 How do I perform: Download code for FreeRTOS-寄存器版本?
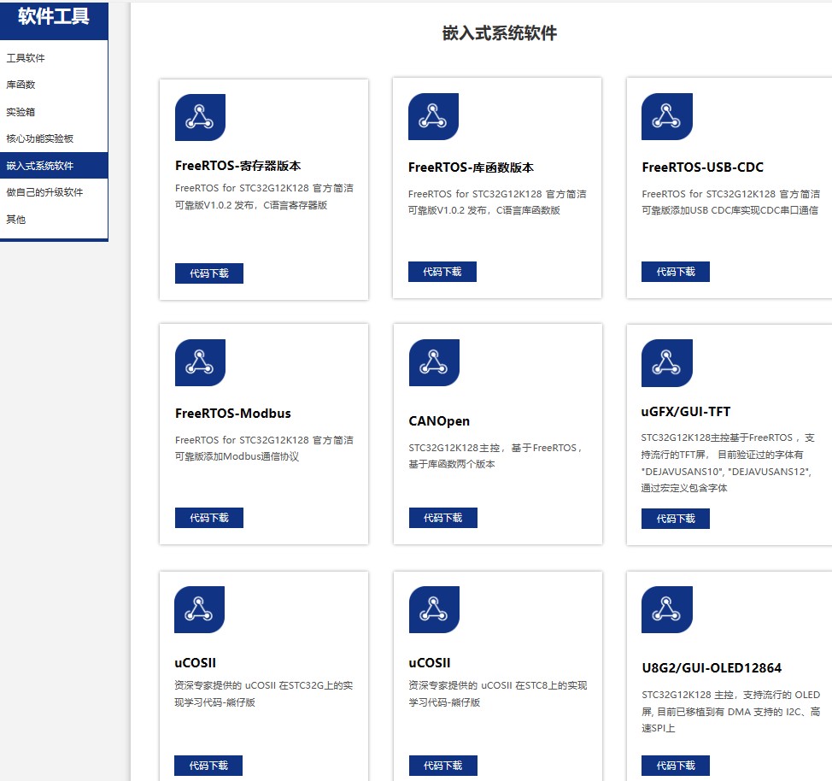click(209, 273)
